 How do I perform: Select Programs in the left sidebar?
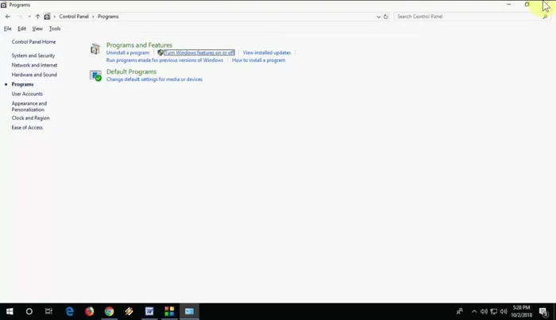point(22,84)
